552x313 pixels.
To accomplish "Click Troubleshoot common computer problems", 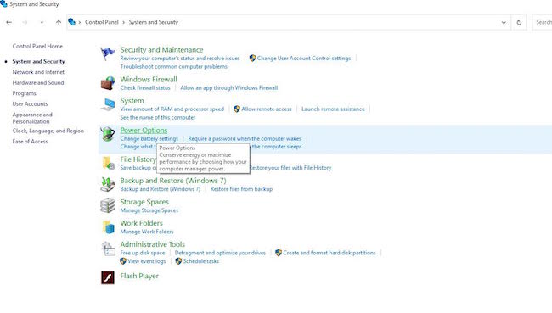I will (173, 66).
